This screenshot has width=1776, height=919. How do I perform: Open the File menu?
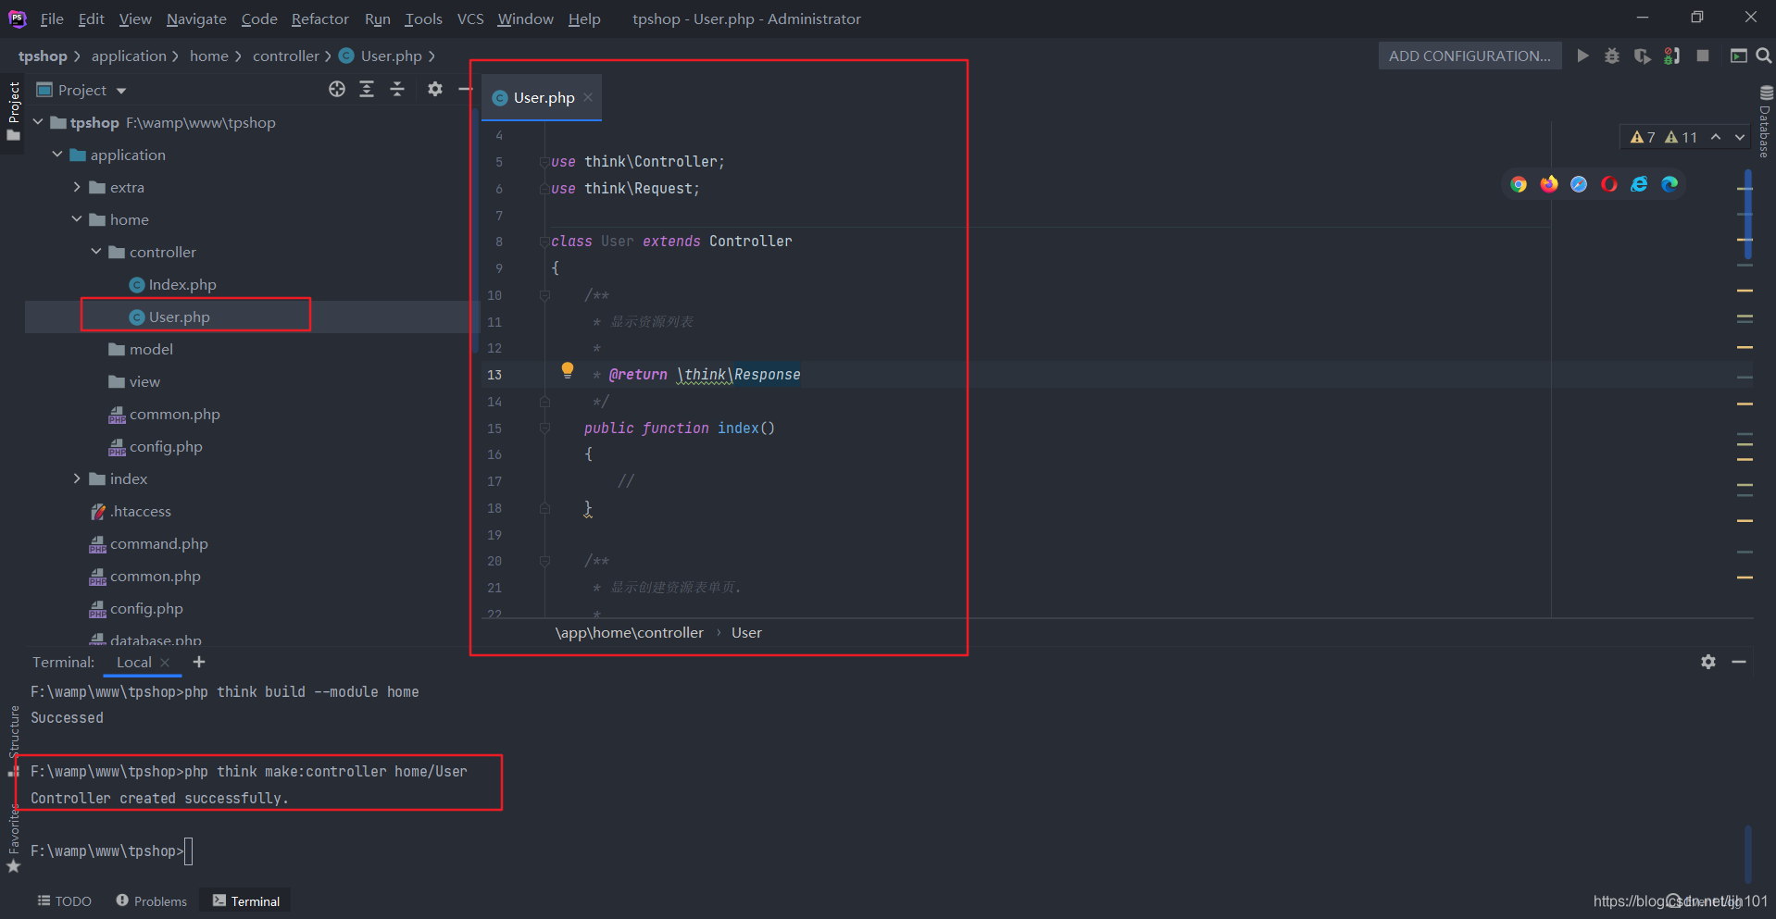tap(52, 19)
